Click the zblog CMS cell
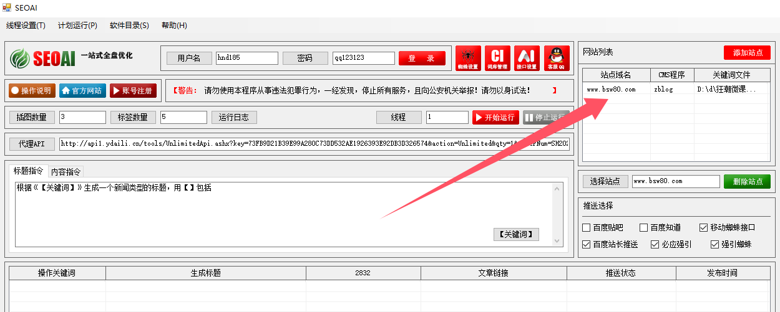780x312 pixels. (x=672, y=89)
